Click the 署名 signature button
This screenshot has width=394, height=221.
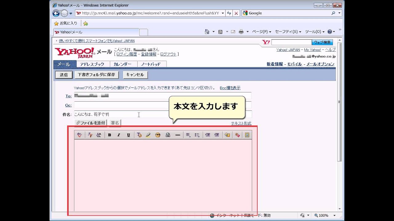click(115, 123)
